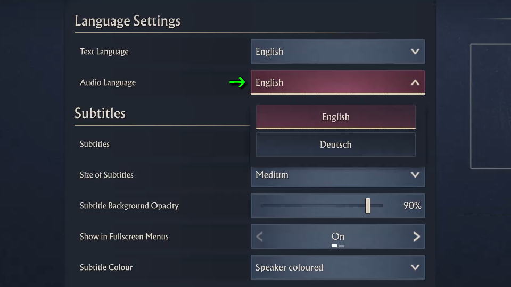Click the green arrow next to Audio Language
This screenshot has width=511, height=287.
237,82
